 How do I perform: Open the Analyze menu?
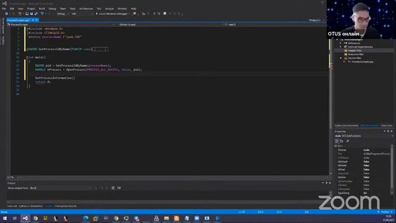110,9
